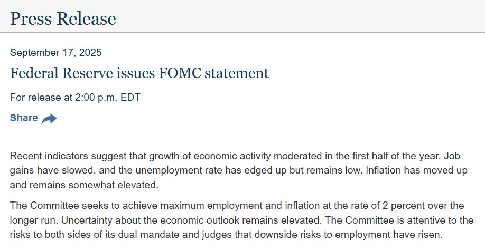Open the Share link text
The width and height of the screenshot is (485, 250).
(24, 118)
